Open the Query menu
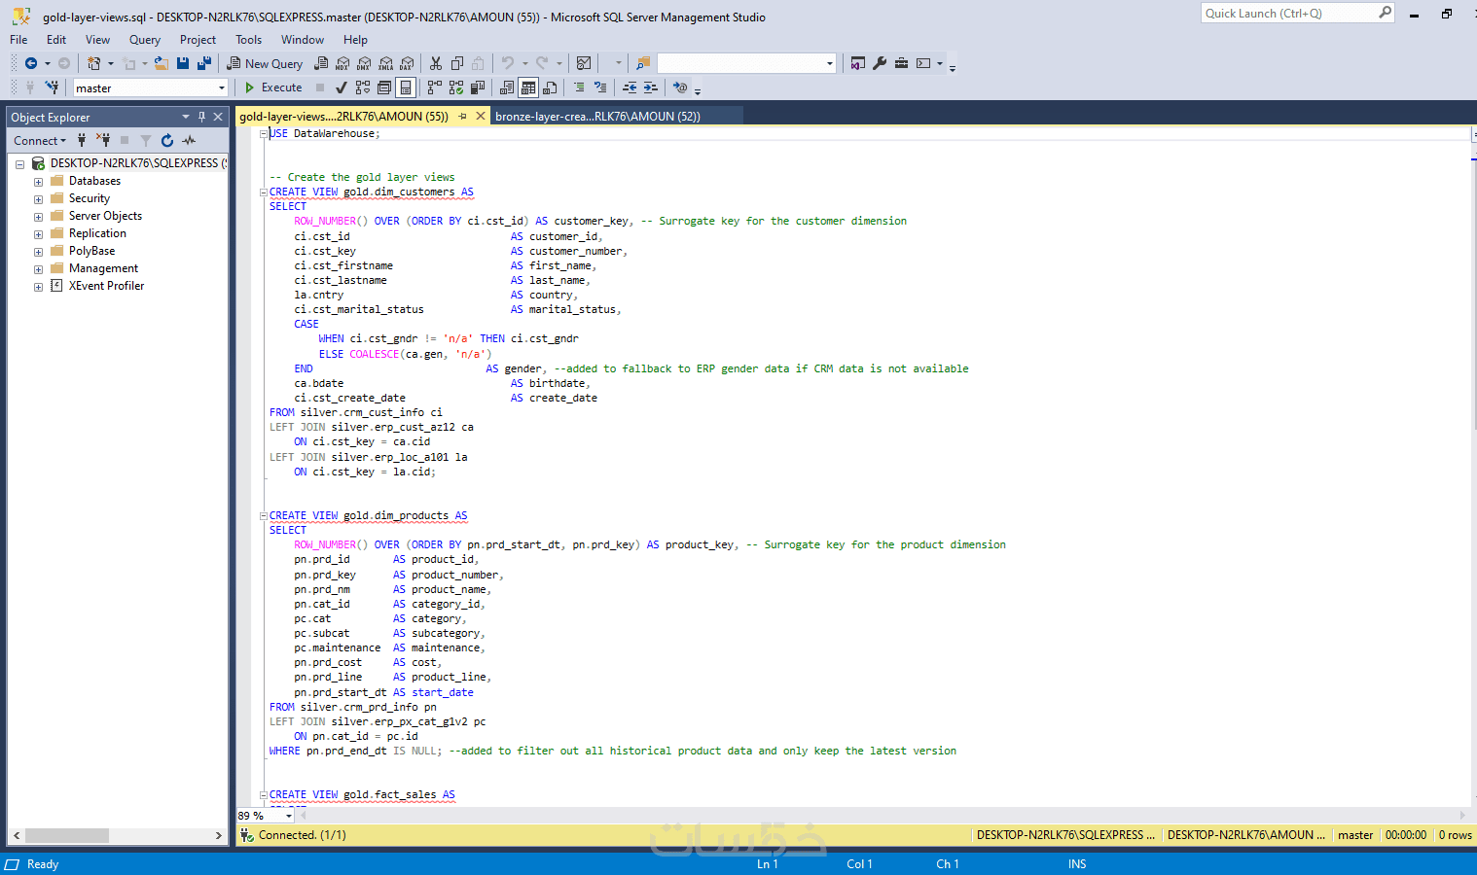Viewport: 1477px width, 875px height. coord(145,40)
